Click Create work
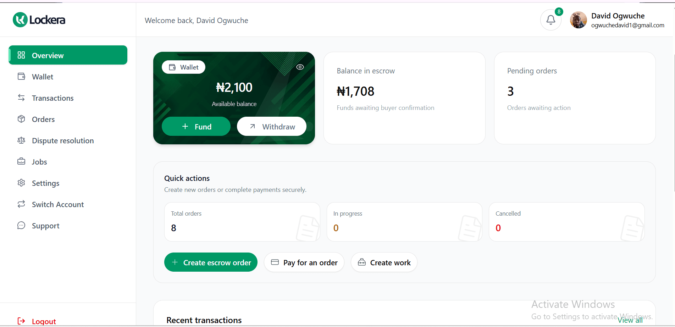The width and height of the screenshot is (675, 327). 384,262
